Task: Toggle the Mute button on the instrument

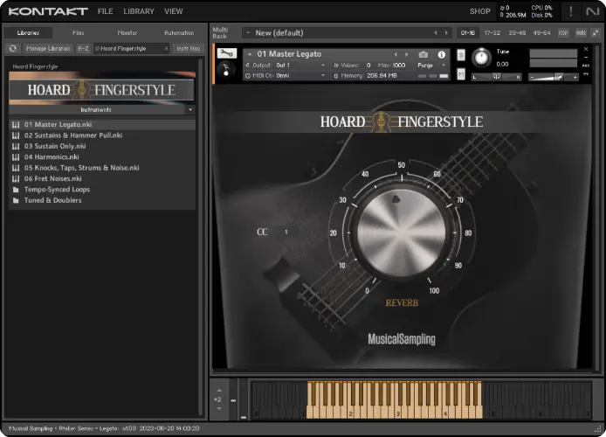Action: 461,73
